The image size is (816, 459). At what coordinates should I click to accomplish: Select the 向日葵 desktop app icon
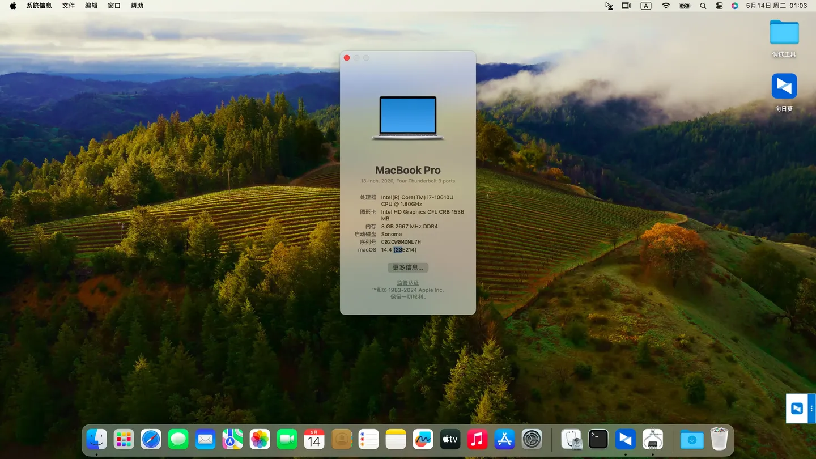point(784,87)
